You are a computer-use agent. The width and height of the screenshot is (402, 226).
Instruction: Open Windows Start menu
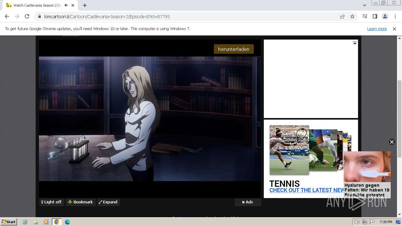(9, 222)
